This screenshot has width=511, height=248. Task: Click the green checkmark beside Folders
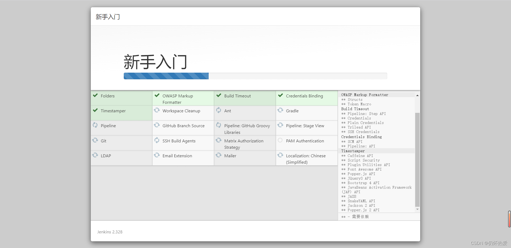(95, 95)
